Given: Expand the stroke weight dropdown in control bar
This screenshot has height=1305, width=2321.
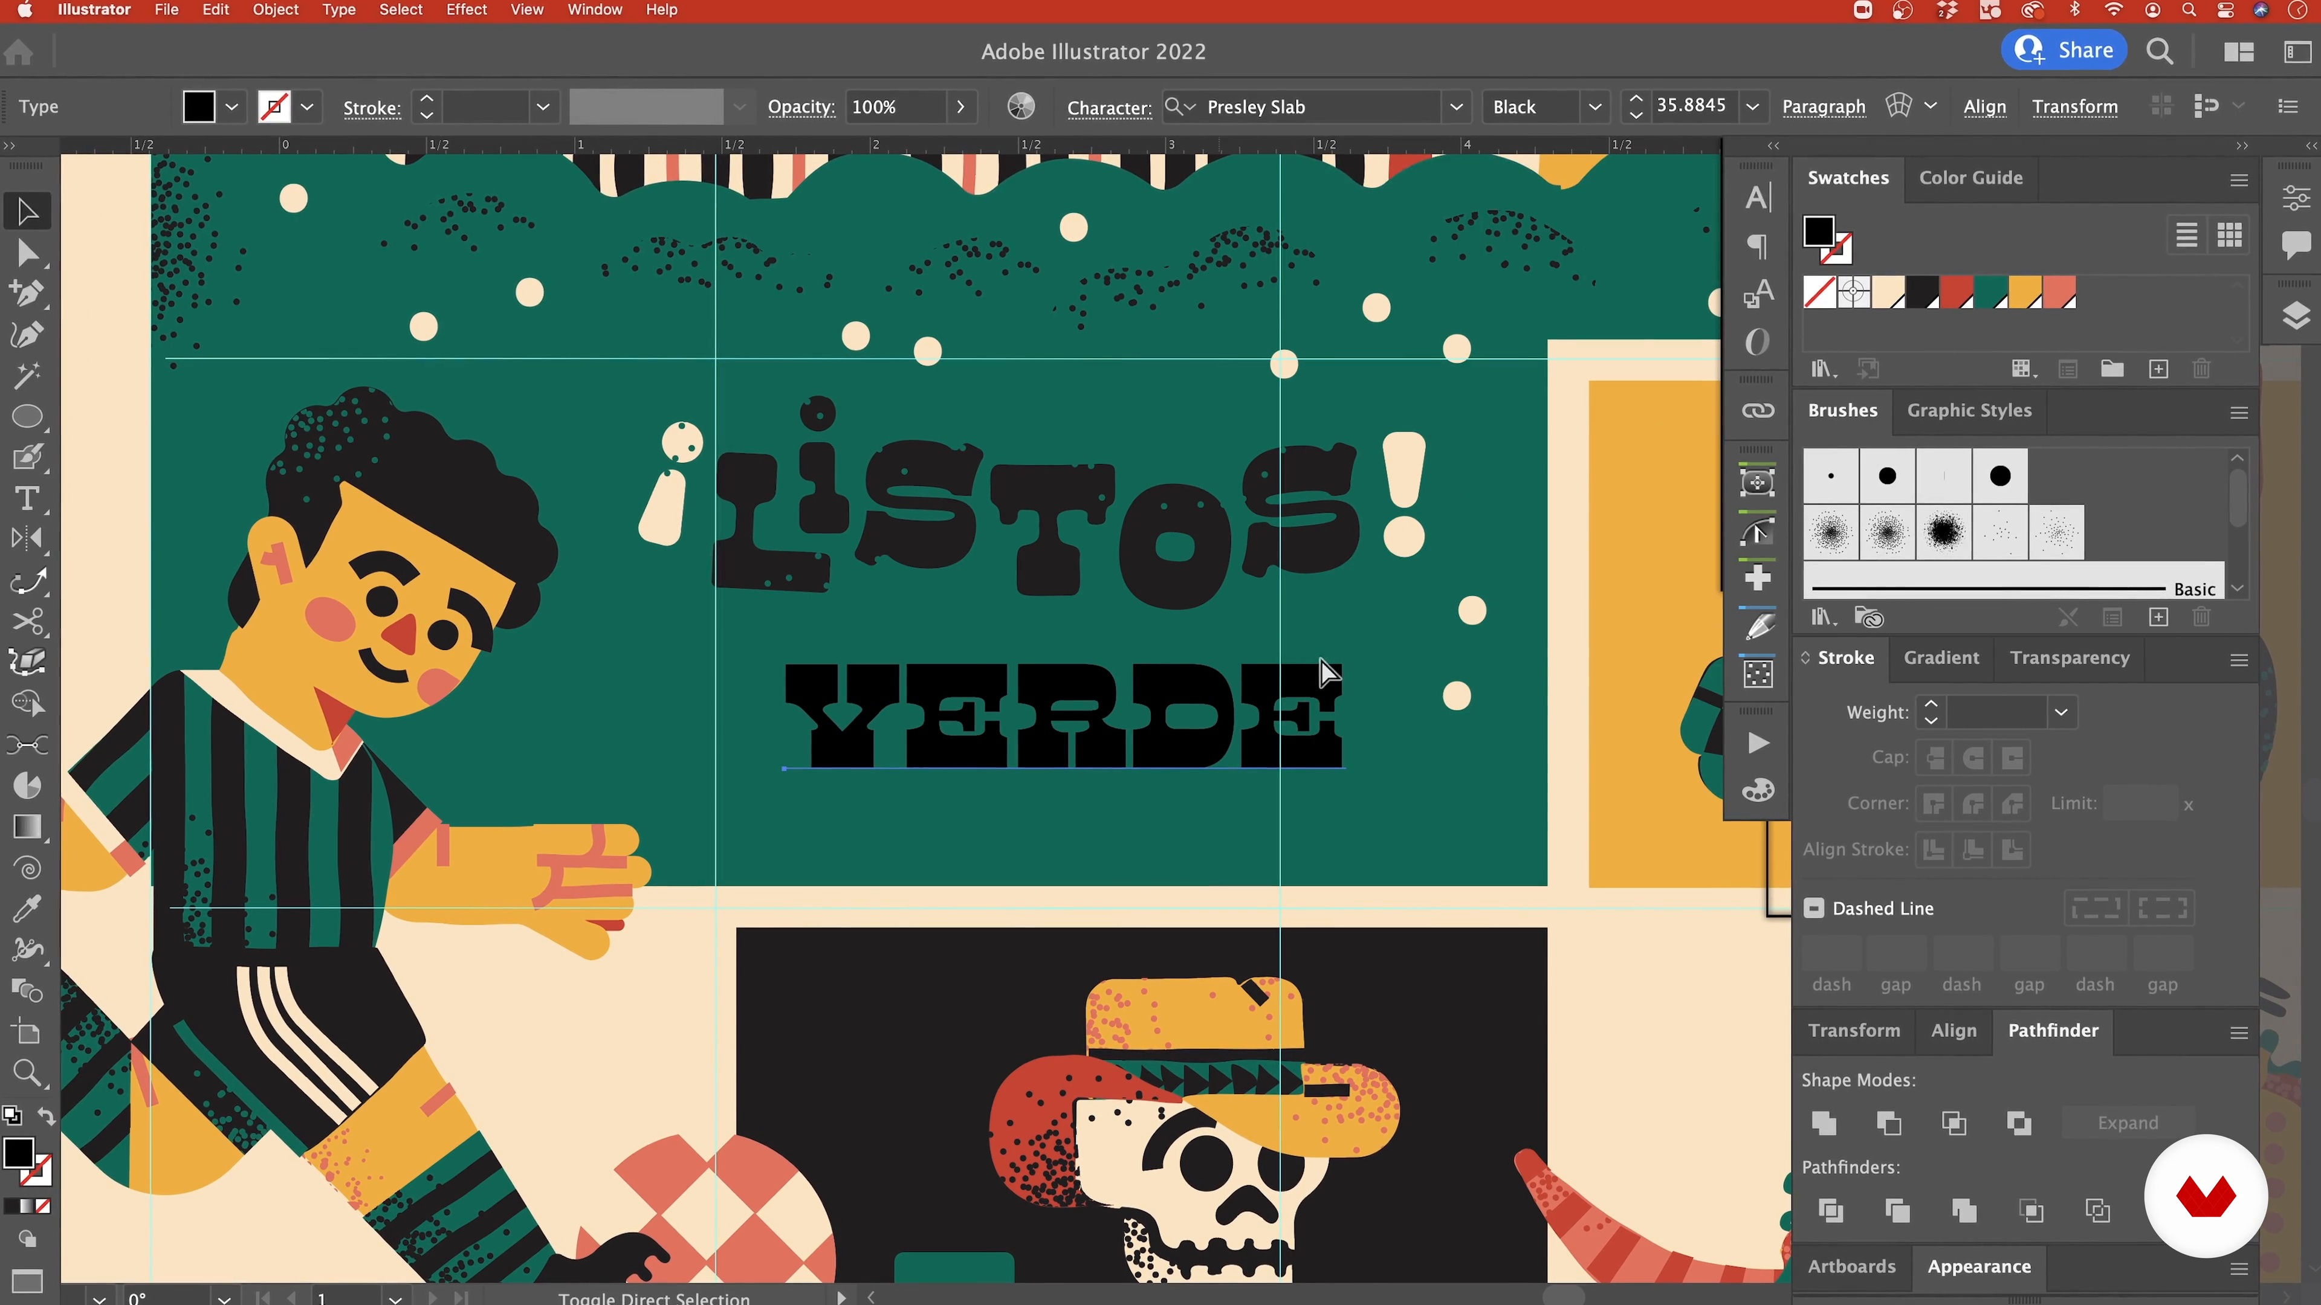Looking at the screenshot, I should (542, 107).
